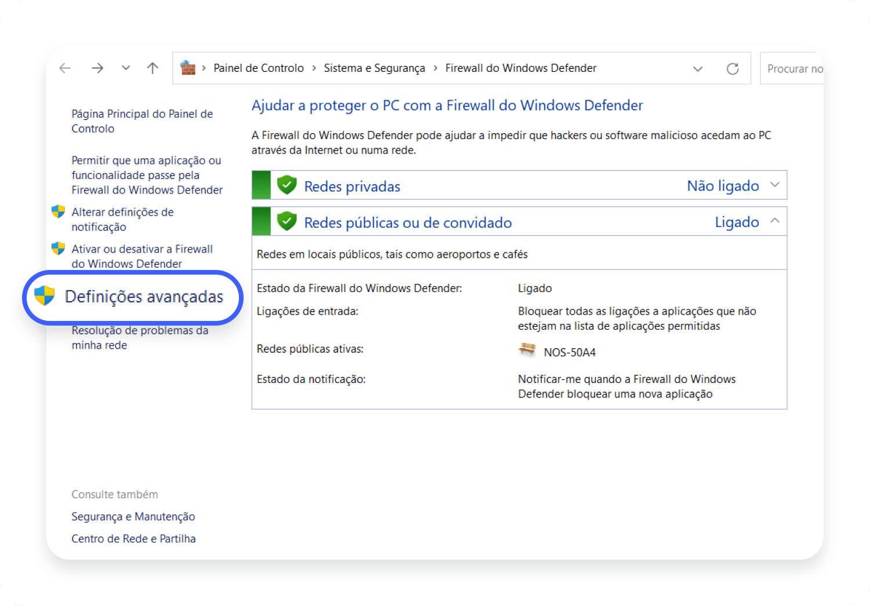Click the arrow separator after the firewall icon
The image size is (870, 606).
click(x=204, y=68)
